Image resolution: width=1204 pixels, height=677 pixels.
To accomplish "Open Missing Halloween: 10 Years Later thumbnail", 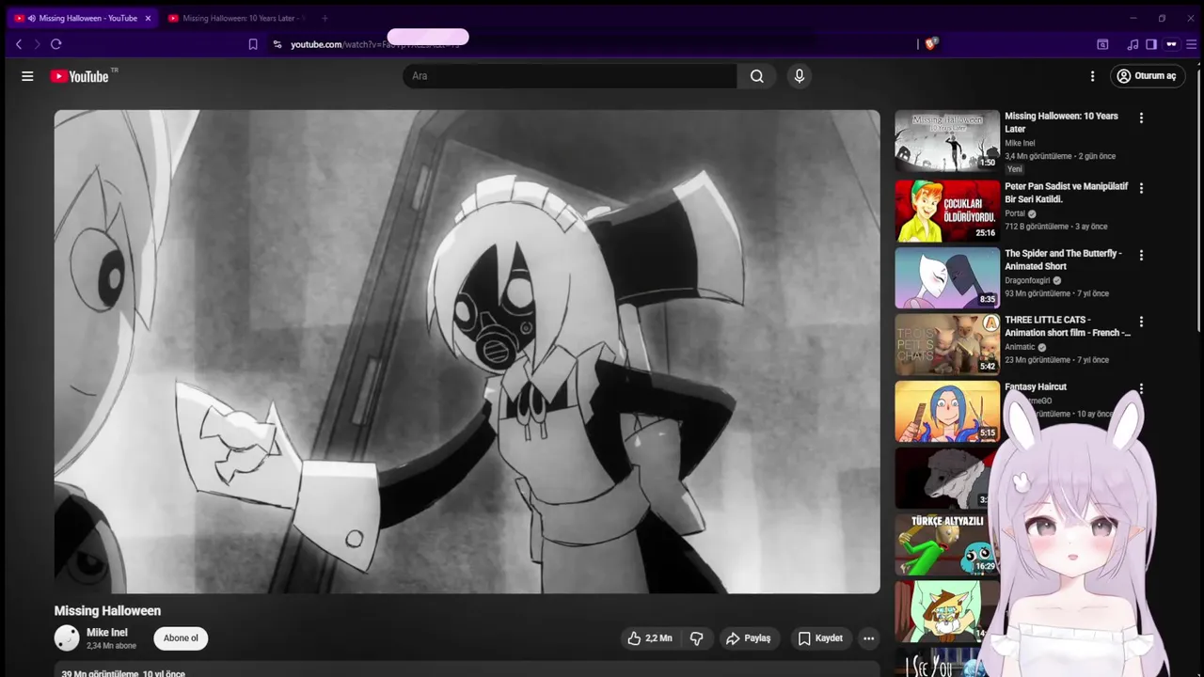I will click(x=947, y=141).
